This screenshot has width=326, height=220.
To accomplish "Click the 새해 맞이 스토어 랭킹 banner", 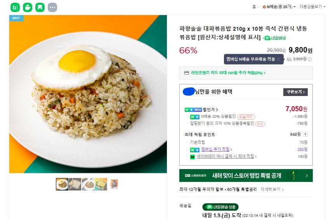I will click(246, 176).
